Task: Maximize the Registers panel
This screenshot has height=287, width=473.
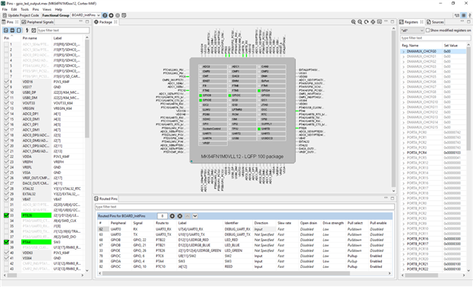Action: pyautogui.click(x=468, y=21)
